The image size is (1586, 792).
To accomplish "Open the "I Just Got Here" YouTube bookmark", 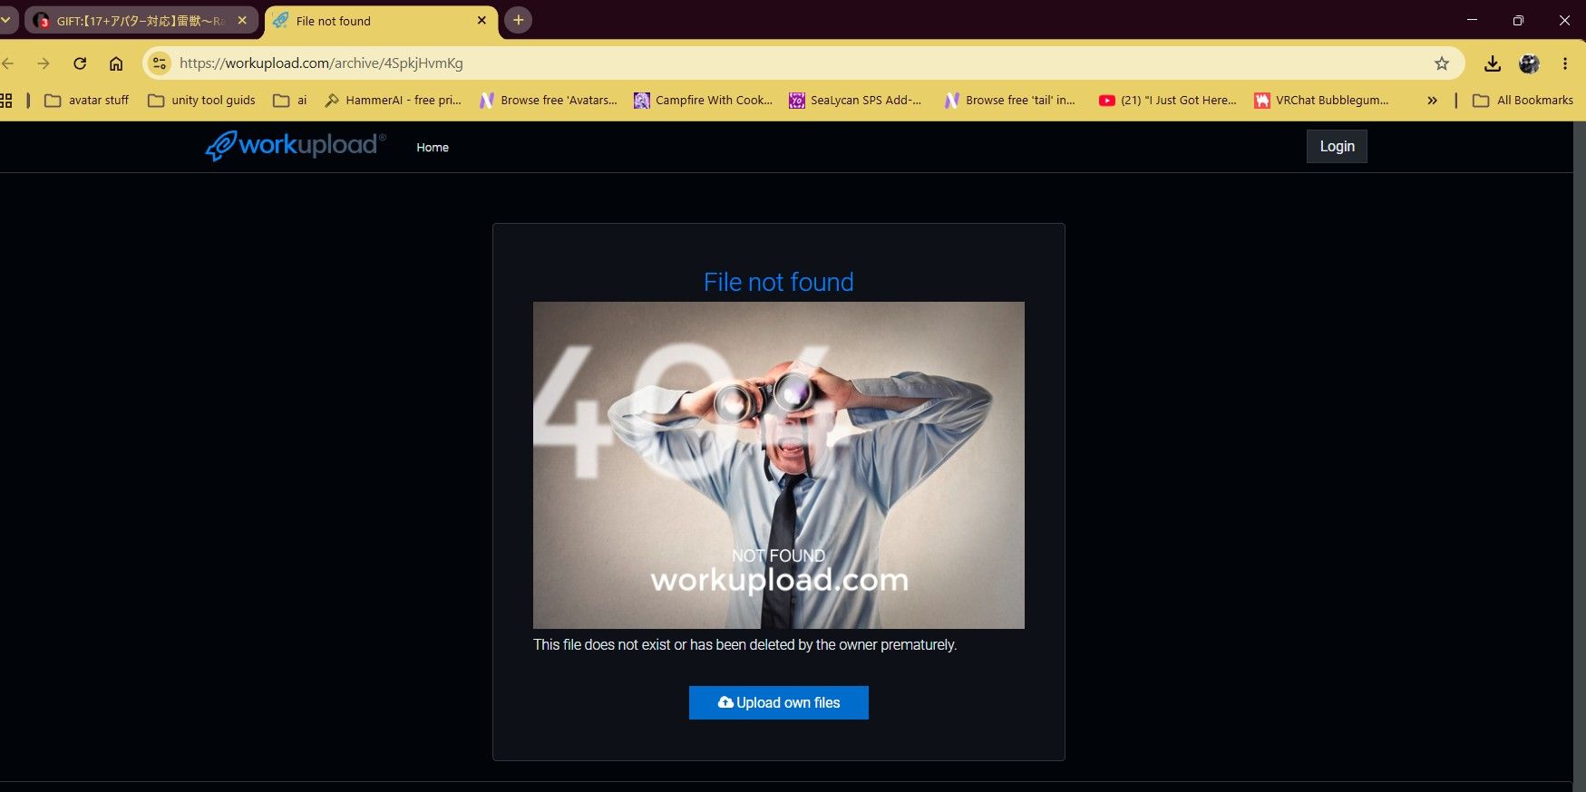I will pyautogui.click(x=1168, y=101).
